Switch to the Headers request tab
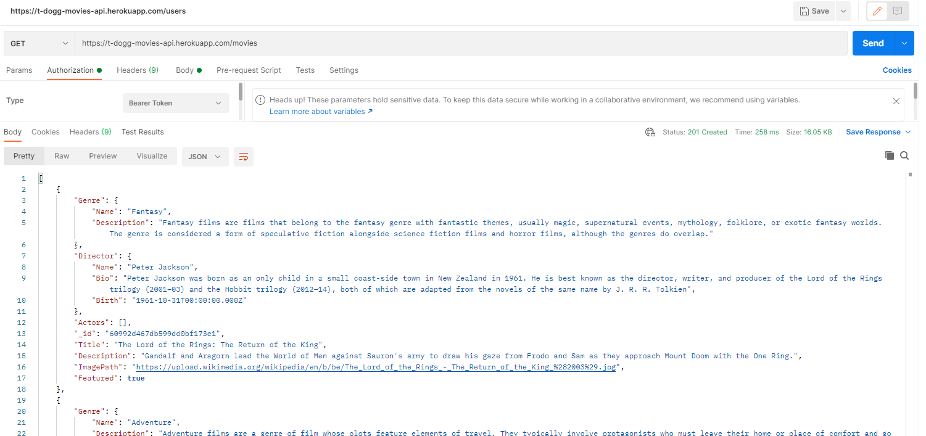The height and width of the screenshot is (436, 926). pyautogui.click(x=137, y=70)
